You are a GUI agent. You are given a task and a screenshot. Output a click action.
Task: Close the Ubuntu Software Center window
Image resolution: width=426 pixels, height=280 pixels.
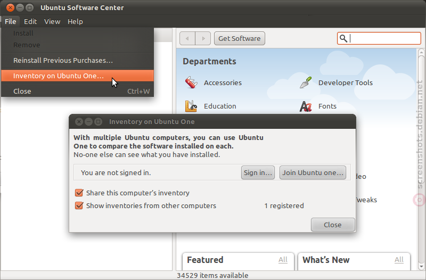10,7
